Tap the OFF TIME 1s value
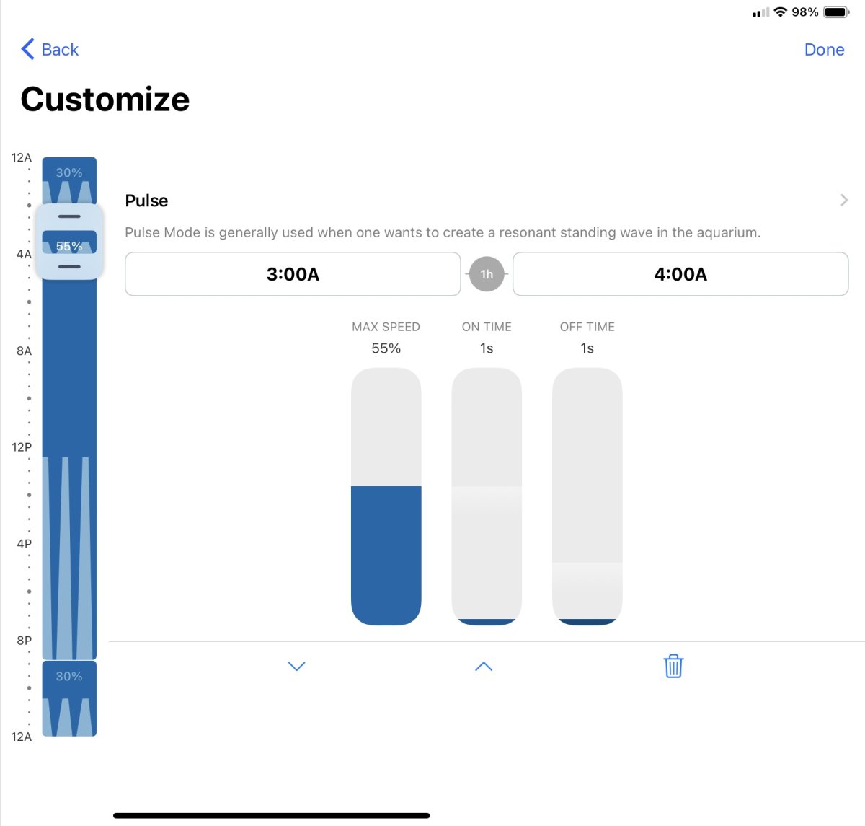 587,348
